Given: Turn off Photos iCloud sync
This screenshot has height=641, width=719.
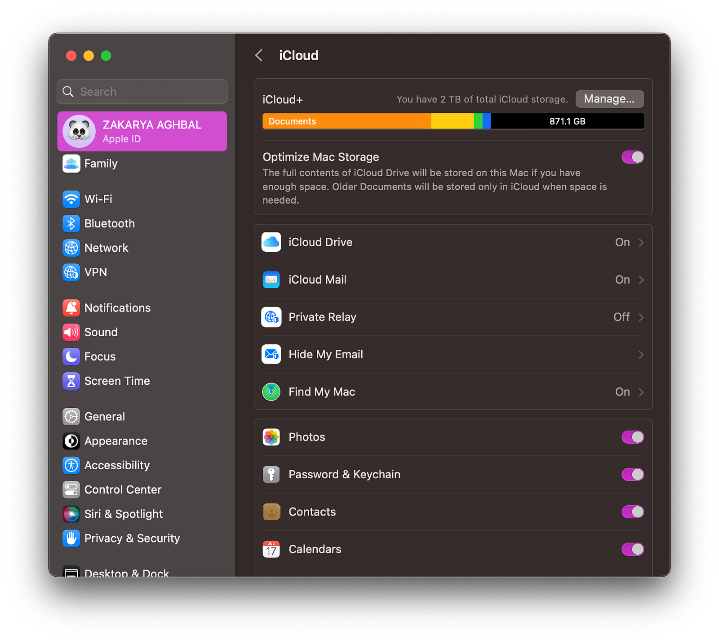Looking at the screenshot, I should [633, 437].
